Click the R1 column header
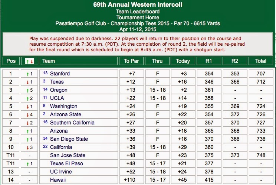 pos(209,61)
